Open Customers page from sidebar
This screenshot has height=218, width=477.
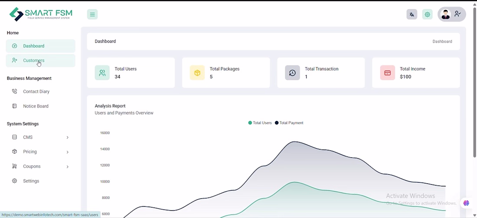point(40,61)
